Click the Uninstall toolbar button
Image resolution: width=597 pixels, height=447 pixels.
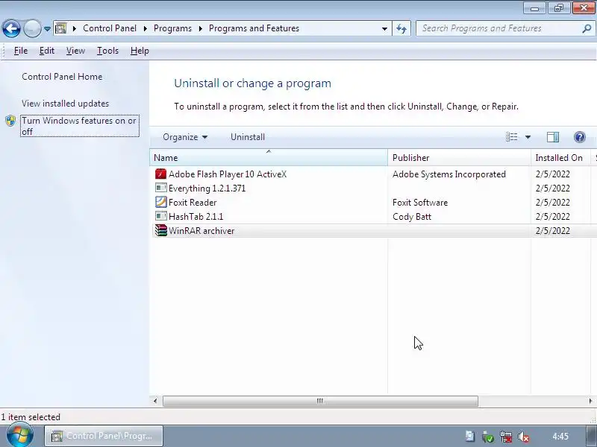pos(248,137)
